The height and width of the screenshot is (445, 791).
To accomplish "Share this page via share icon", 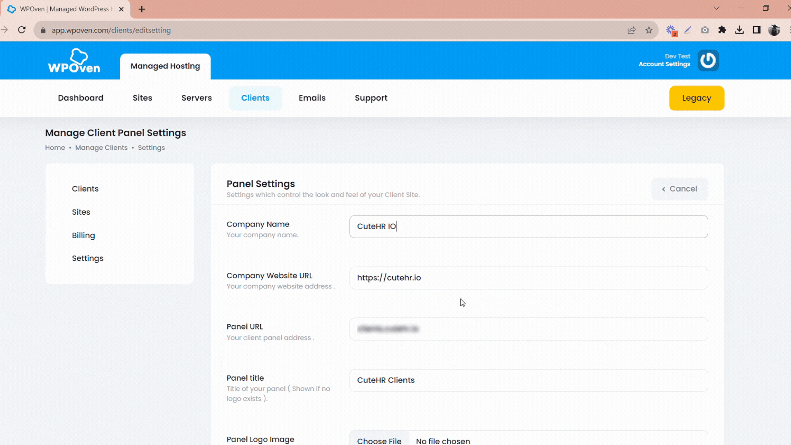I will pos(632,30).
